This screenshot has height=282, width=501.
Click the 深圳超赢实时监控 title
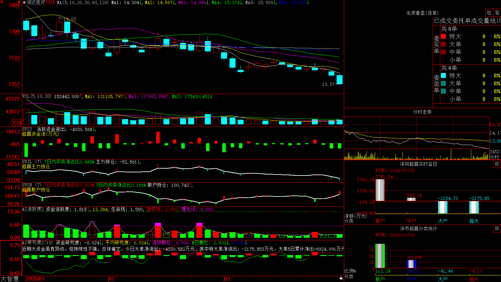click(418, 164)
